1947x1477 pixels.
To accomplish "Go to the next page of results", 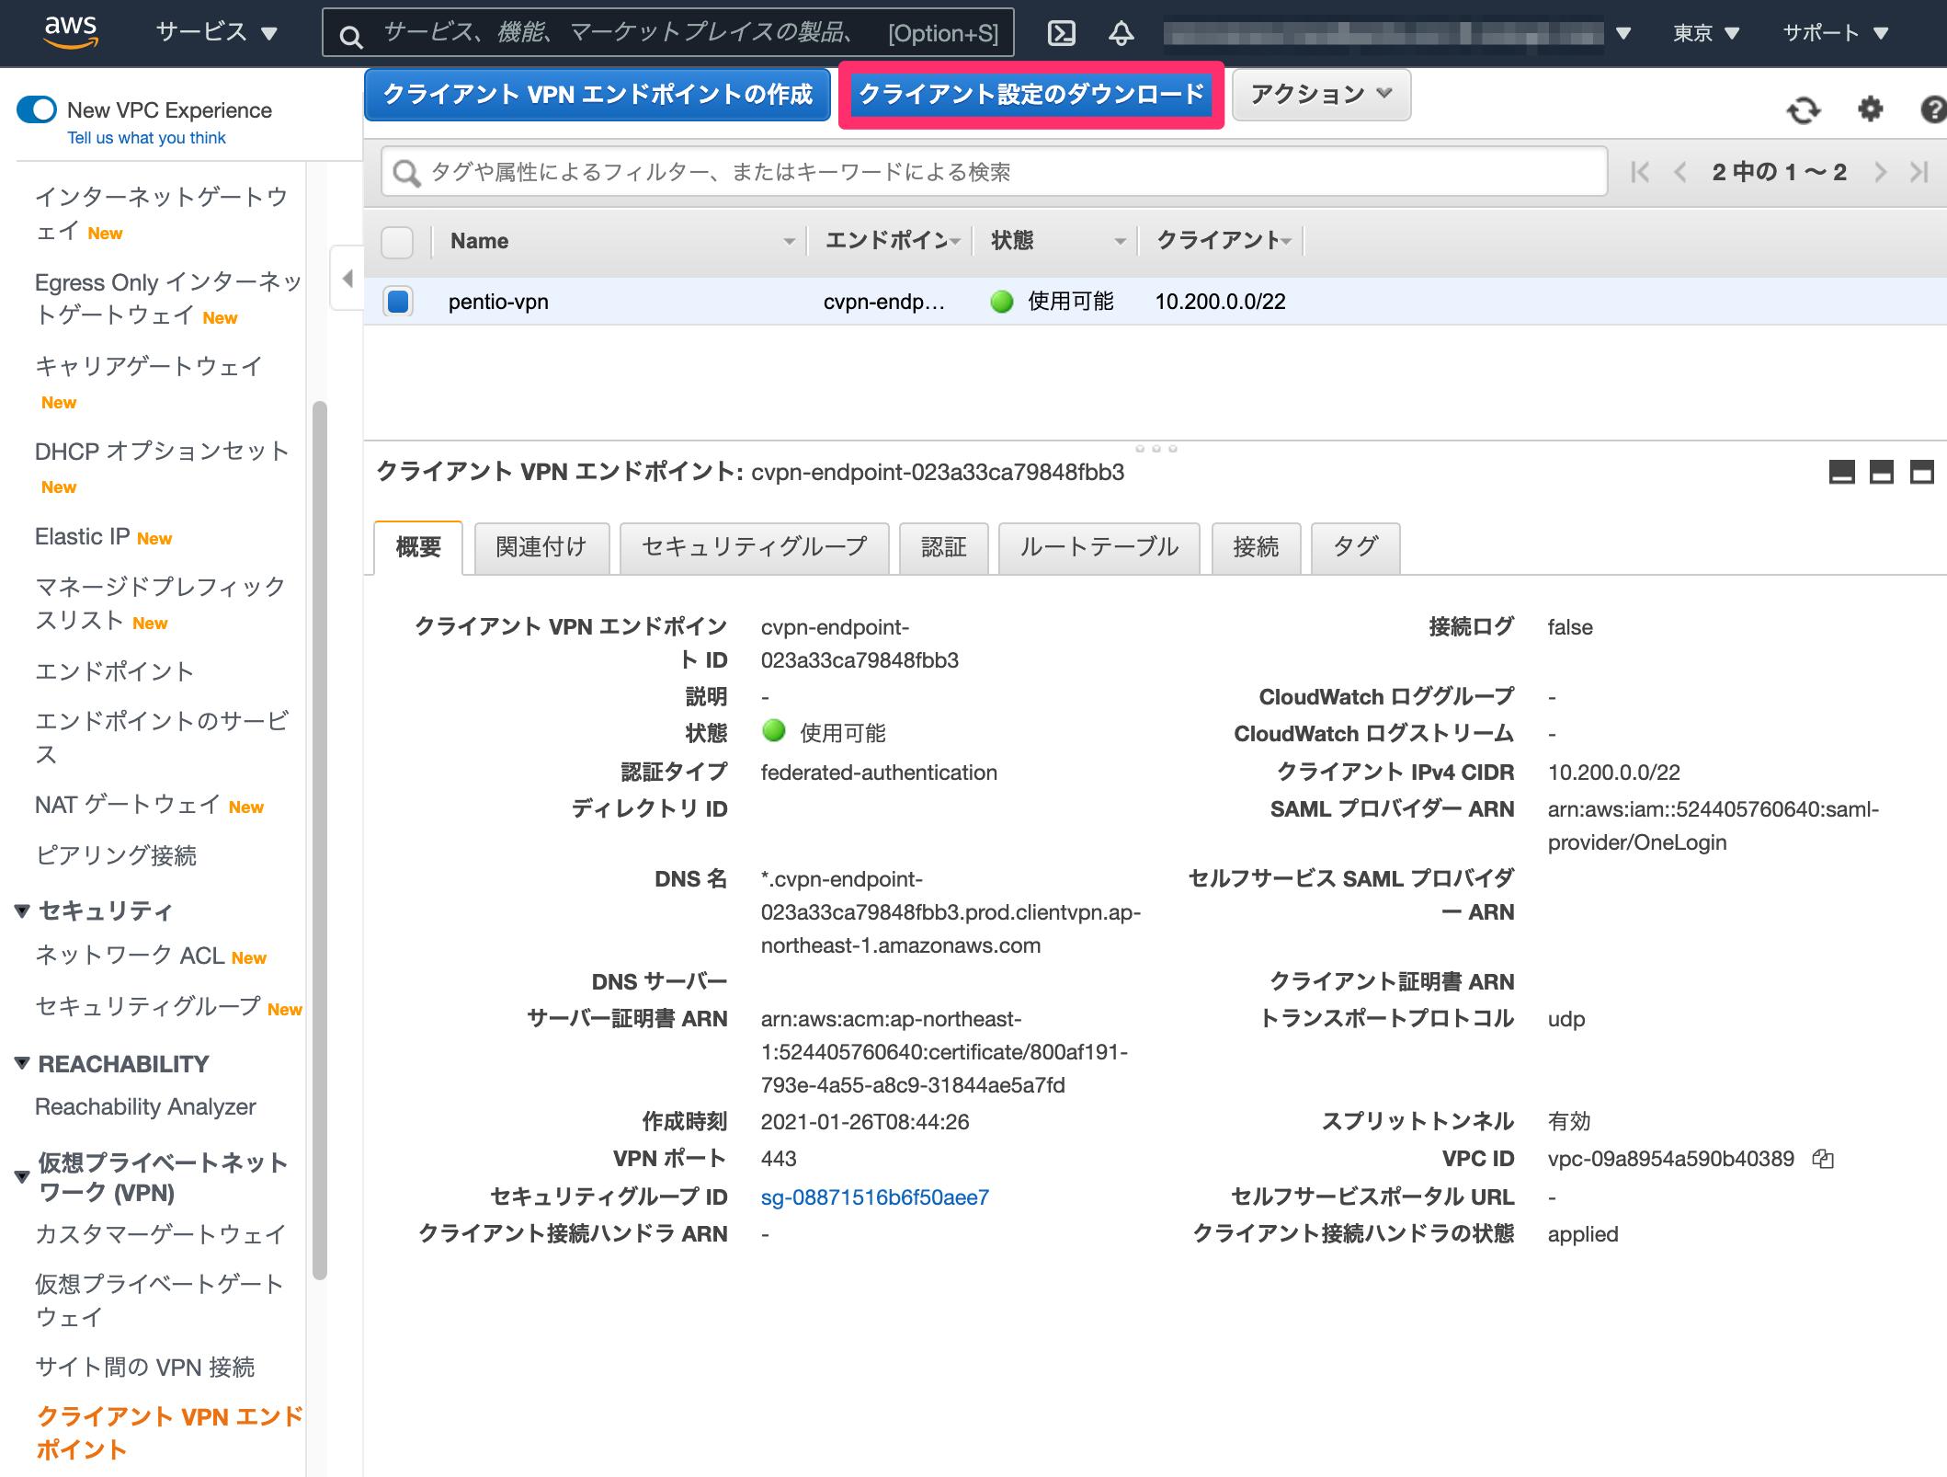I will click(1881, 172).
